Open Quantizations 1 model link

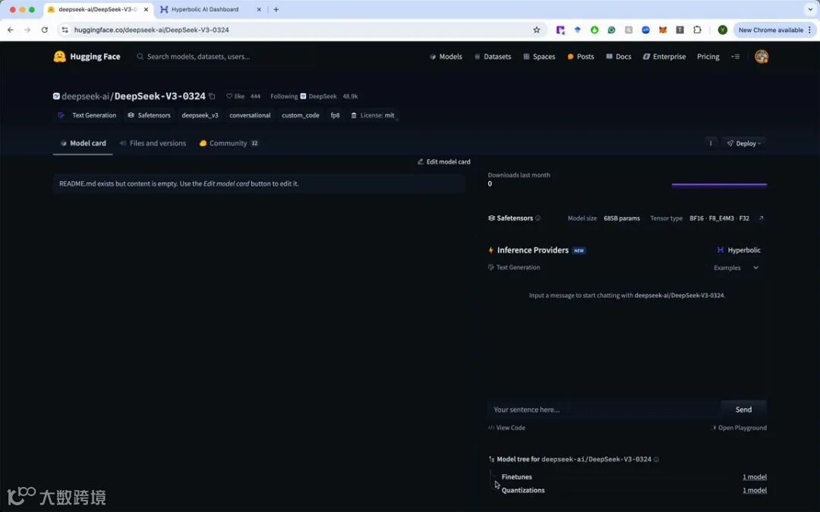755,490
